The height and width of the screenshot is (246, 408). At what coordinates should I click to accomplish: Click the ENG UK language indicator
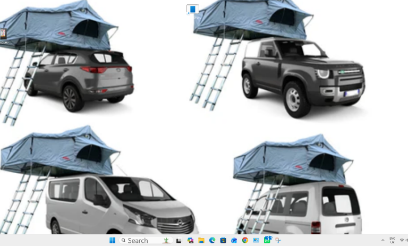point(392,240)
